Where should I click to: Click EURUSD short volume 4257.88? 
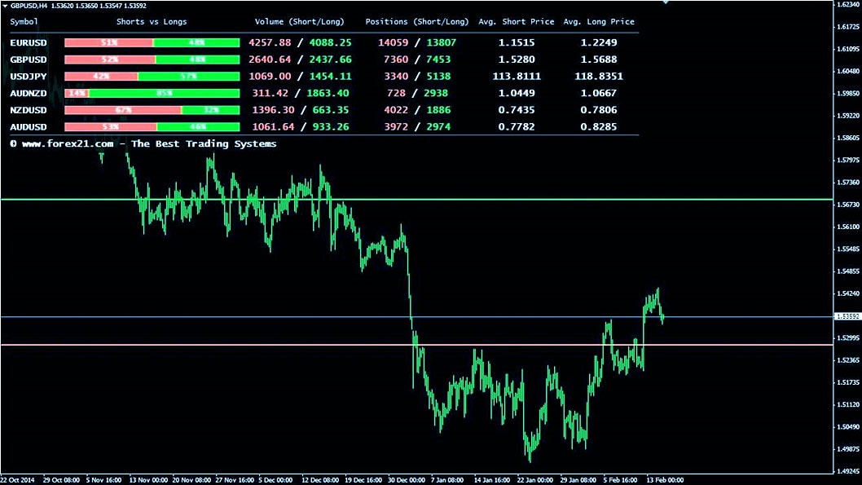click(x=270, y=42)
